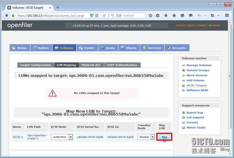Click the Map button for iSCSI-1
This screenshot has height=158, width=234.
coord(164,137)
